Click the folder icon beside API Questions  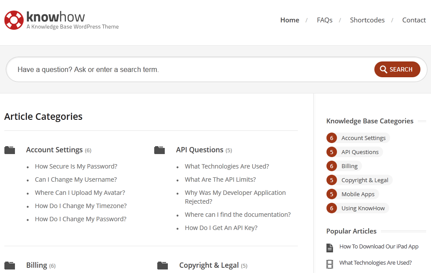click(x=159, y=150)
